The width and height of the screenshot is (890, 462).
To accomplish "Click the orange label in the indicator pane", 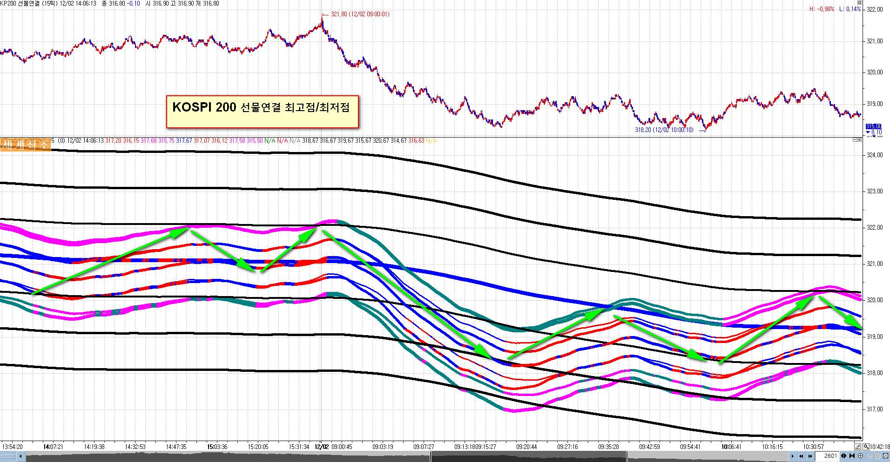I will point(25,145).
